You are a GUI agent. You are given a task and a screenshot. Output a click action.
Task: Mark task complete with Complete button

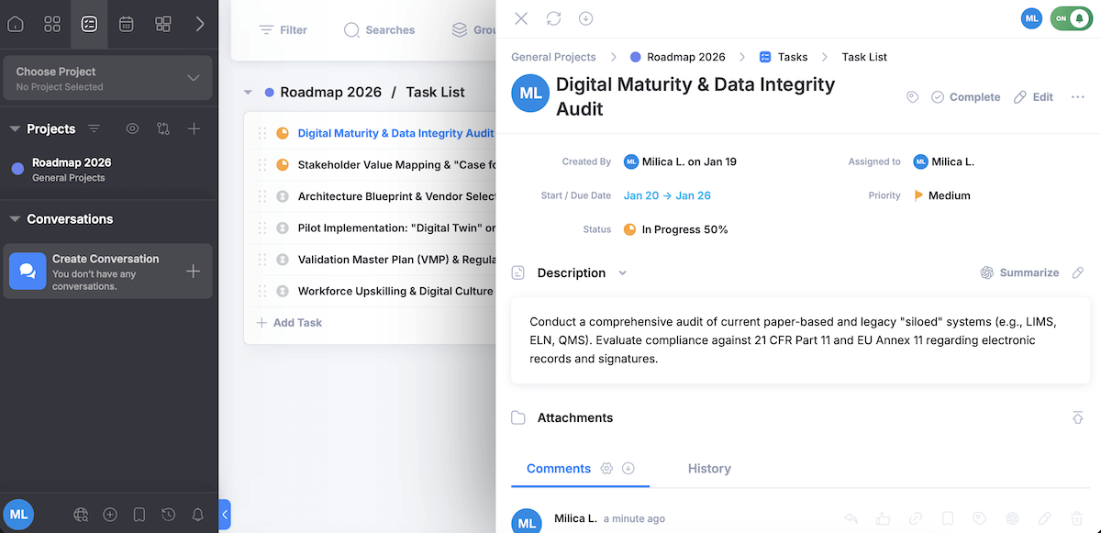point(965,97)
